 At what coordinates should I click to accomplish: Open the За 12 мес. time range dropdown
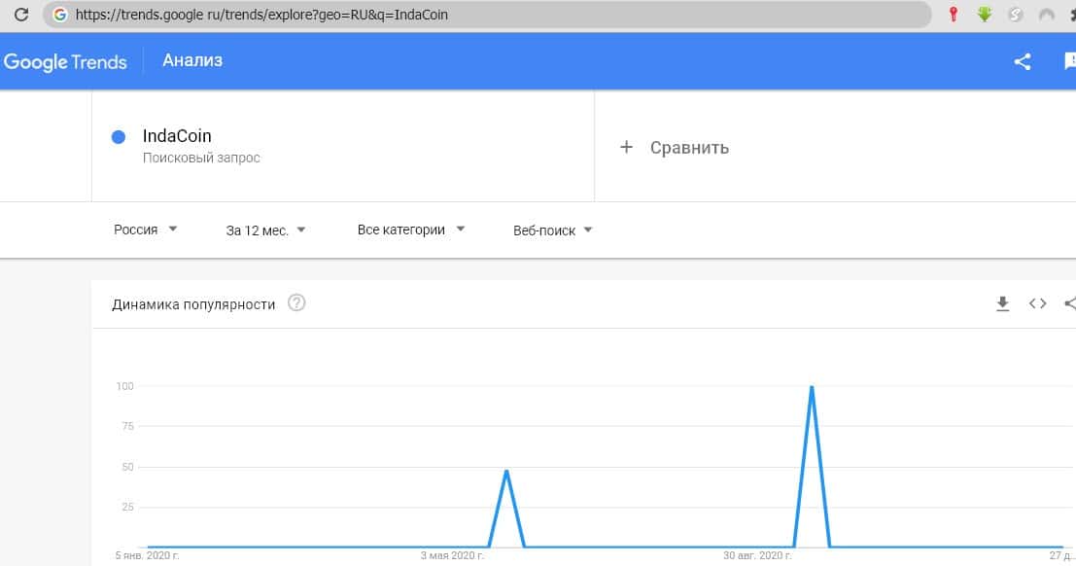coord(265,230)
